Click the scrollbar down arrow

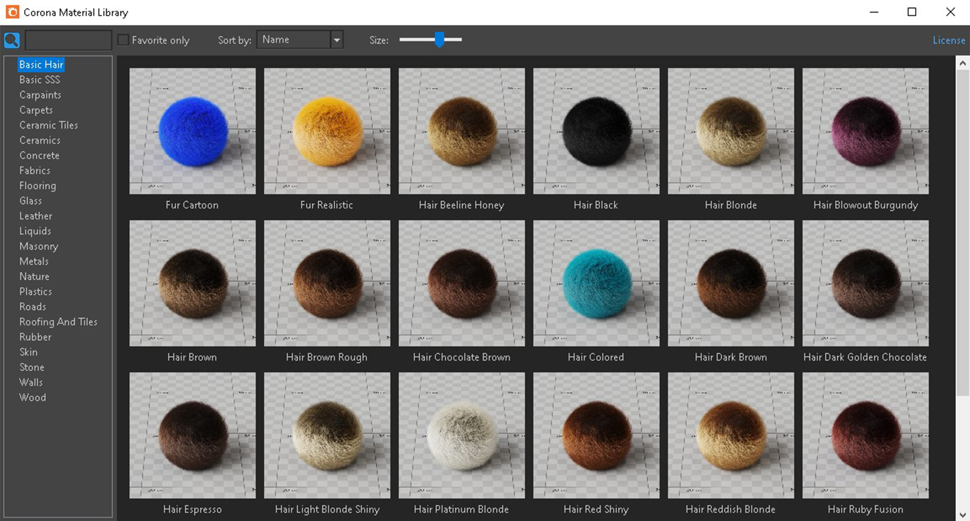(x=962, y=515)
